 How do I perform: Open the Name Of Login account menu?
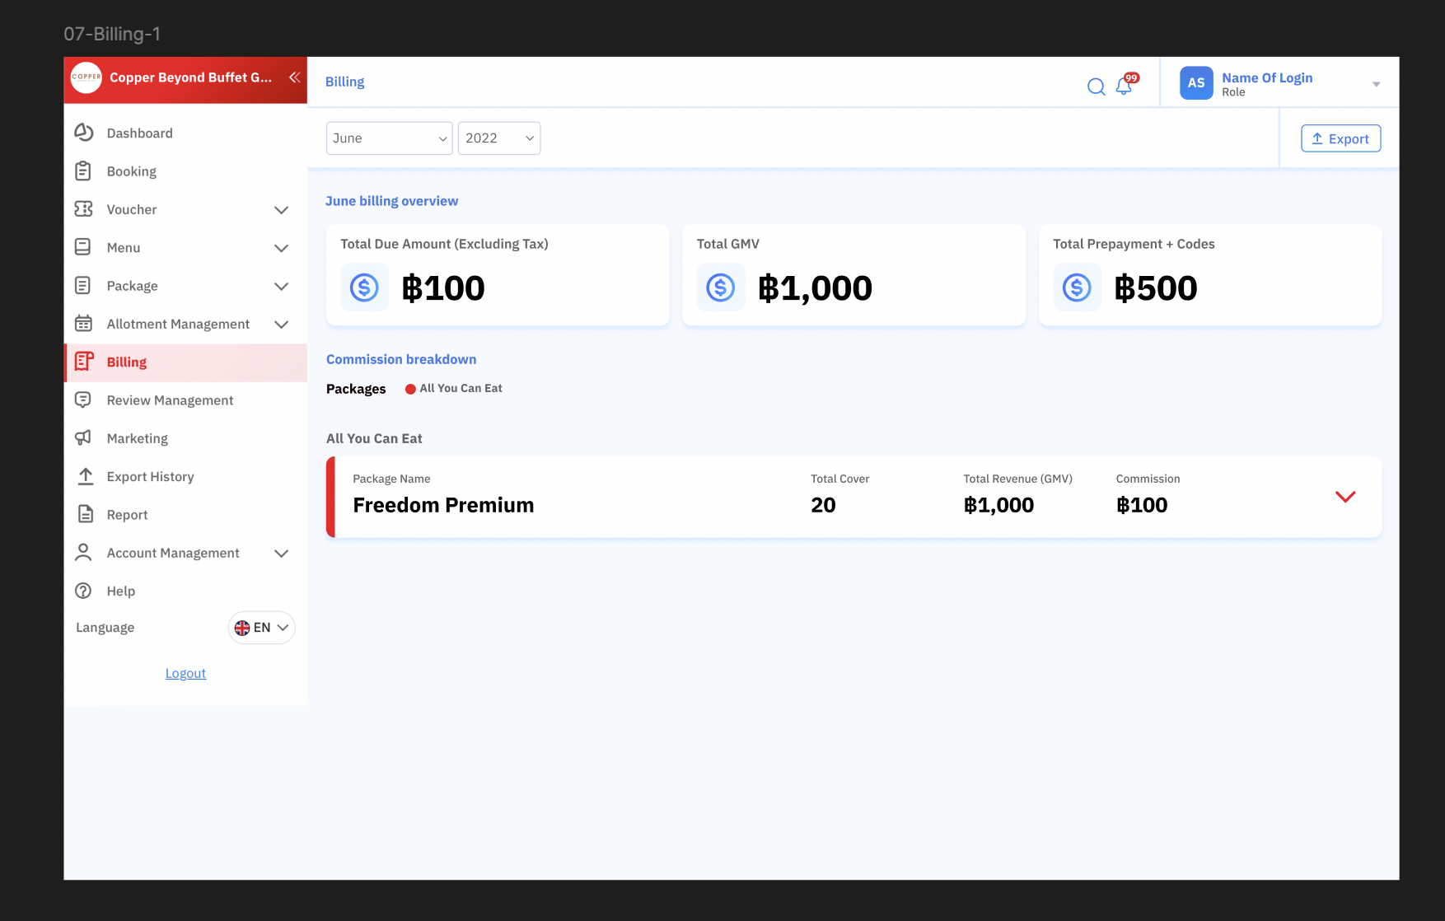(x=1375, y=84)
